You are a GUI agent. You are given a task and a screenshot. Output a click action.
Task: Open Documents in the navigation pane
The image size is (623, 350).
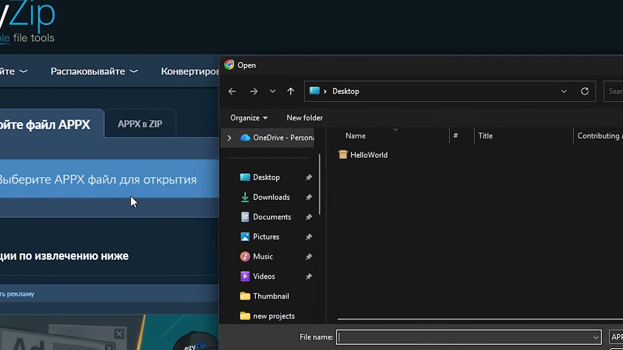click(x=272, y=217)
